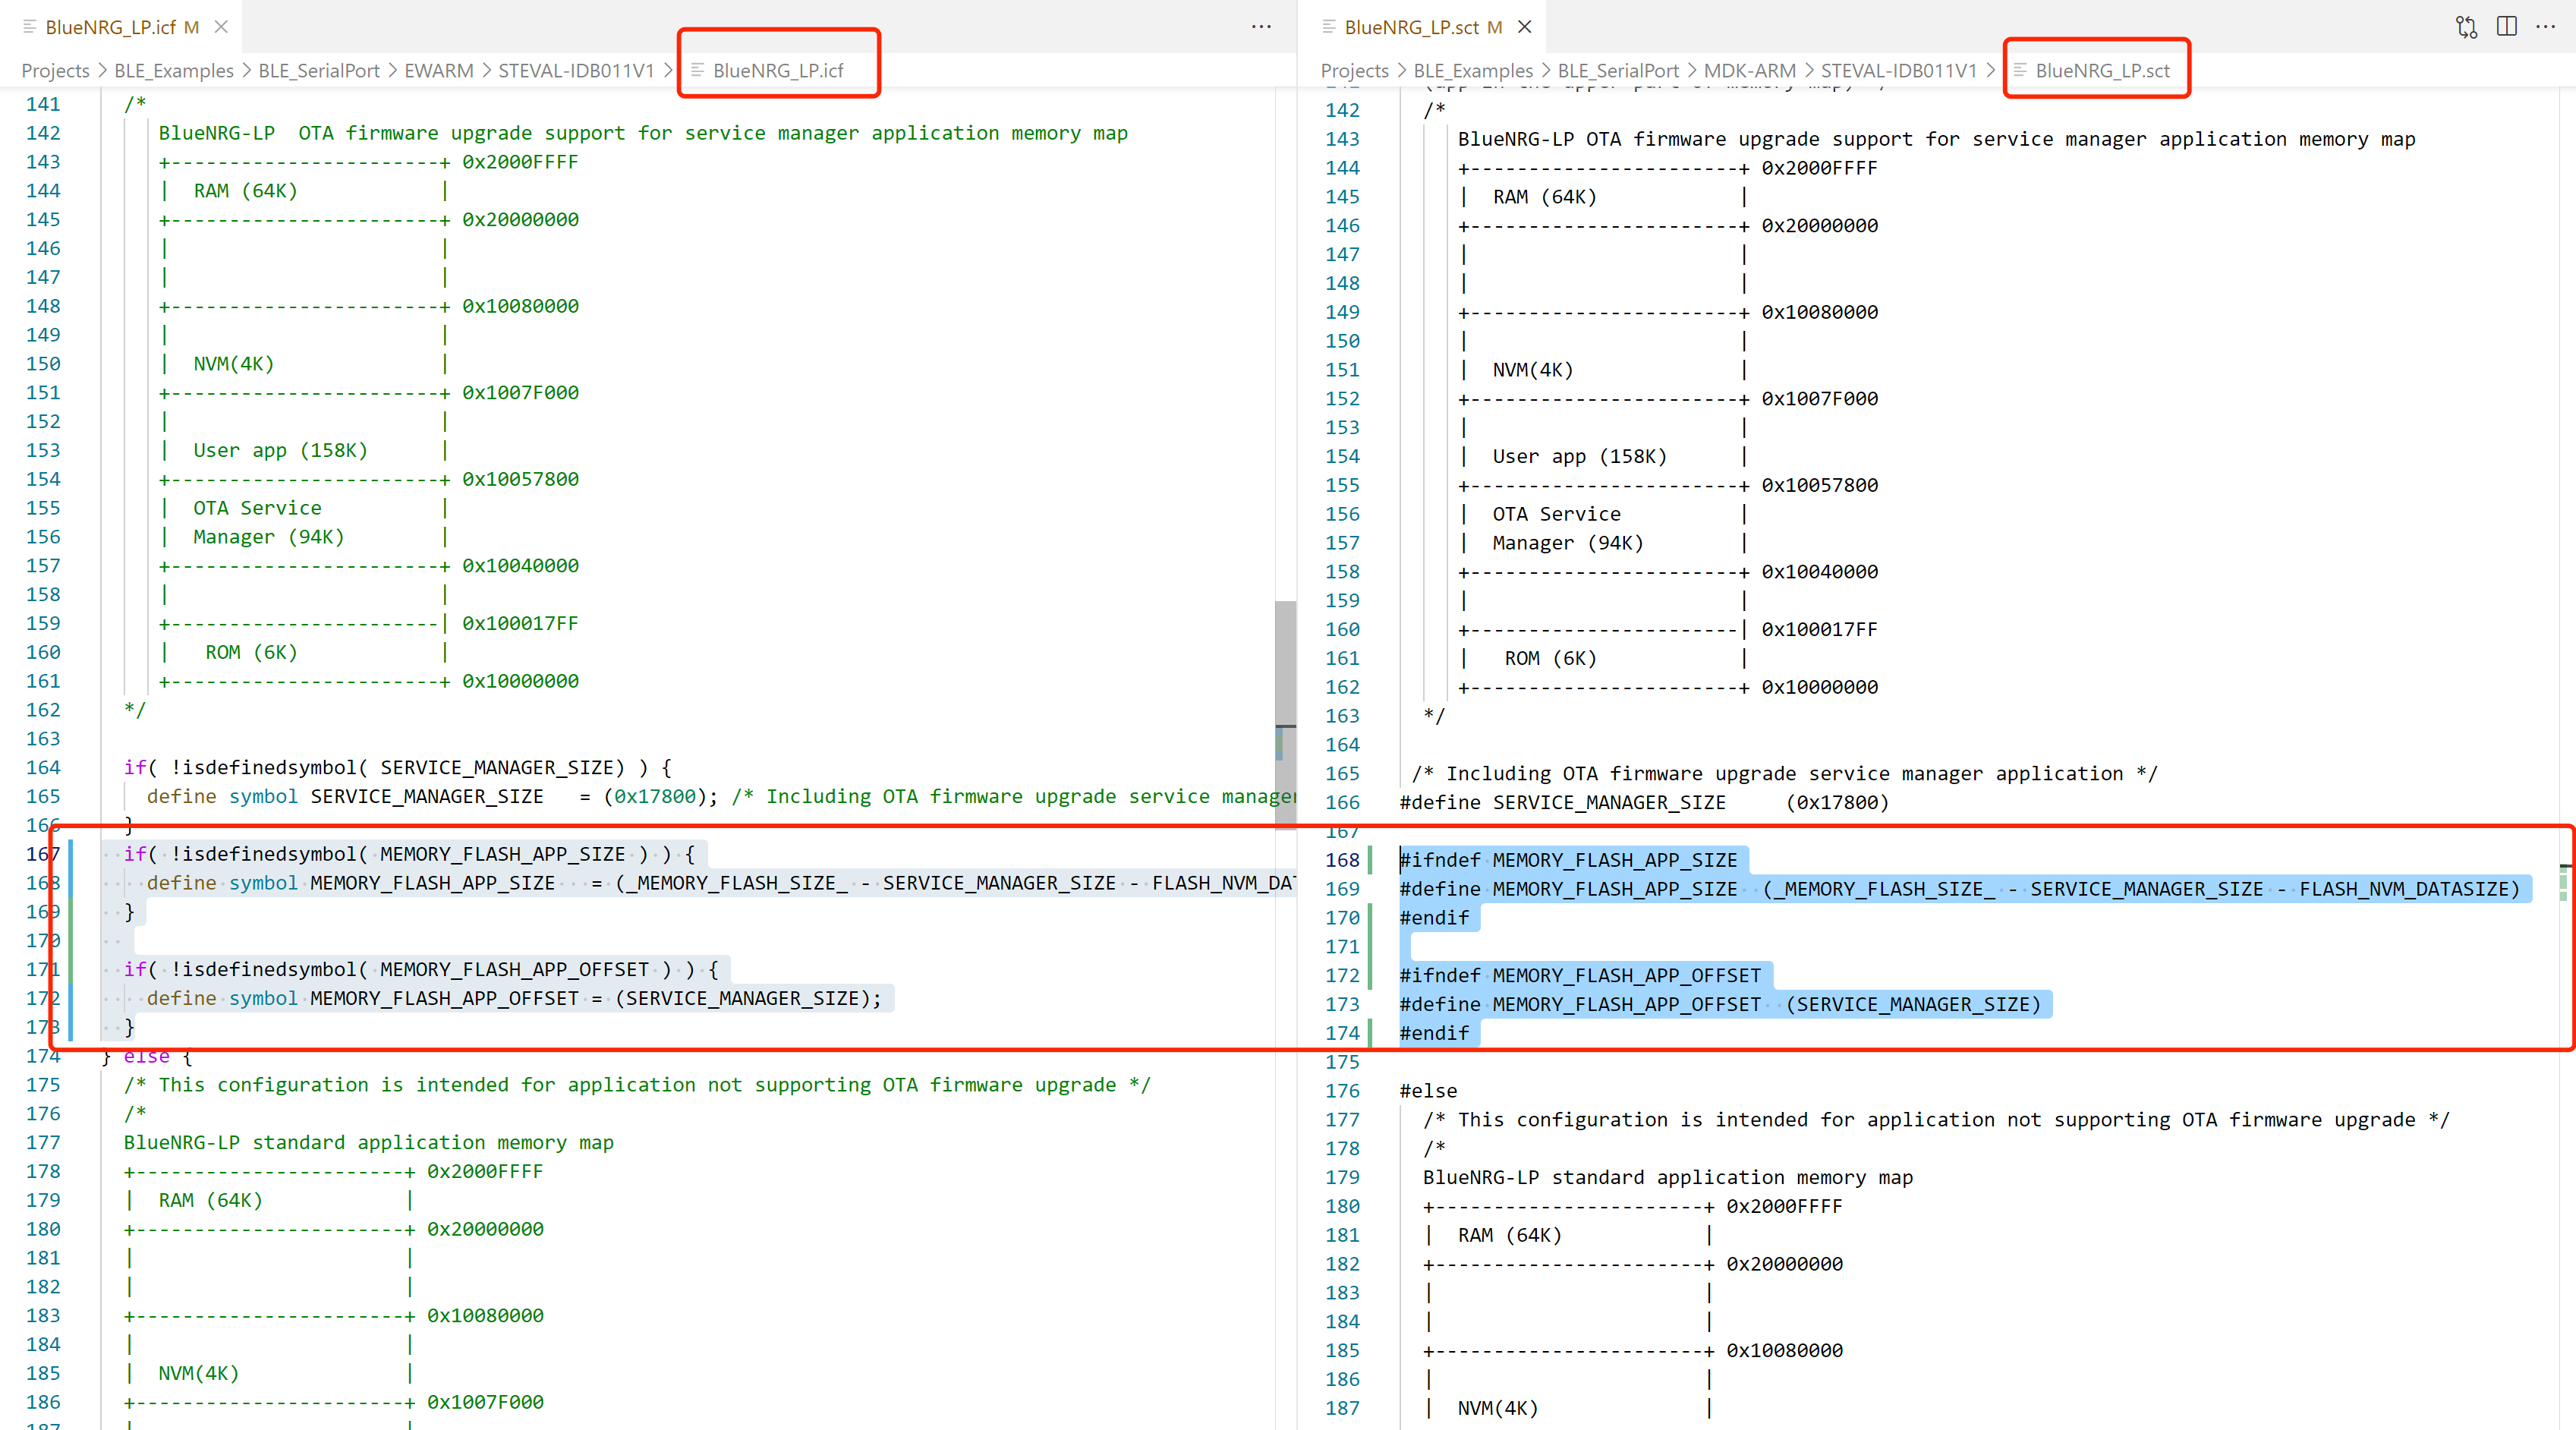This screenshot has width=2576, height=1430.
Task: Click BLE_SerialPort in left breadcrumb
Action: [x=319, y=71]
